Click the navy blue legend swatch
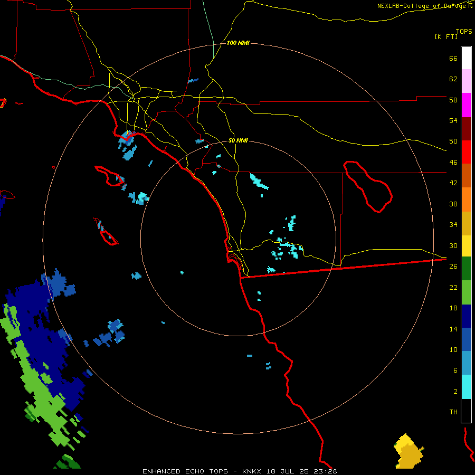The width and height of the screenshot is (475, 475). coord(466,316)
